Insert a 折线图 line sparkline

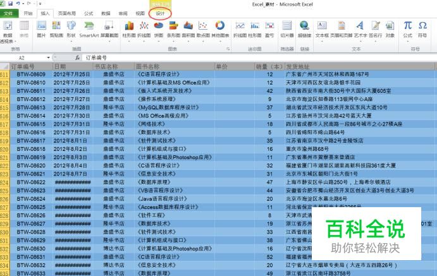(240, 29)
